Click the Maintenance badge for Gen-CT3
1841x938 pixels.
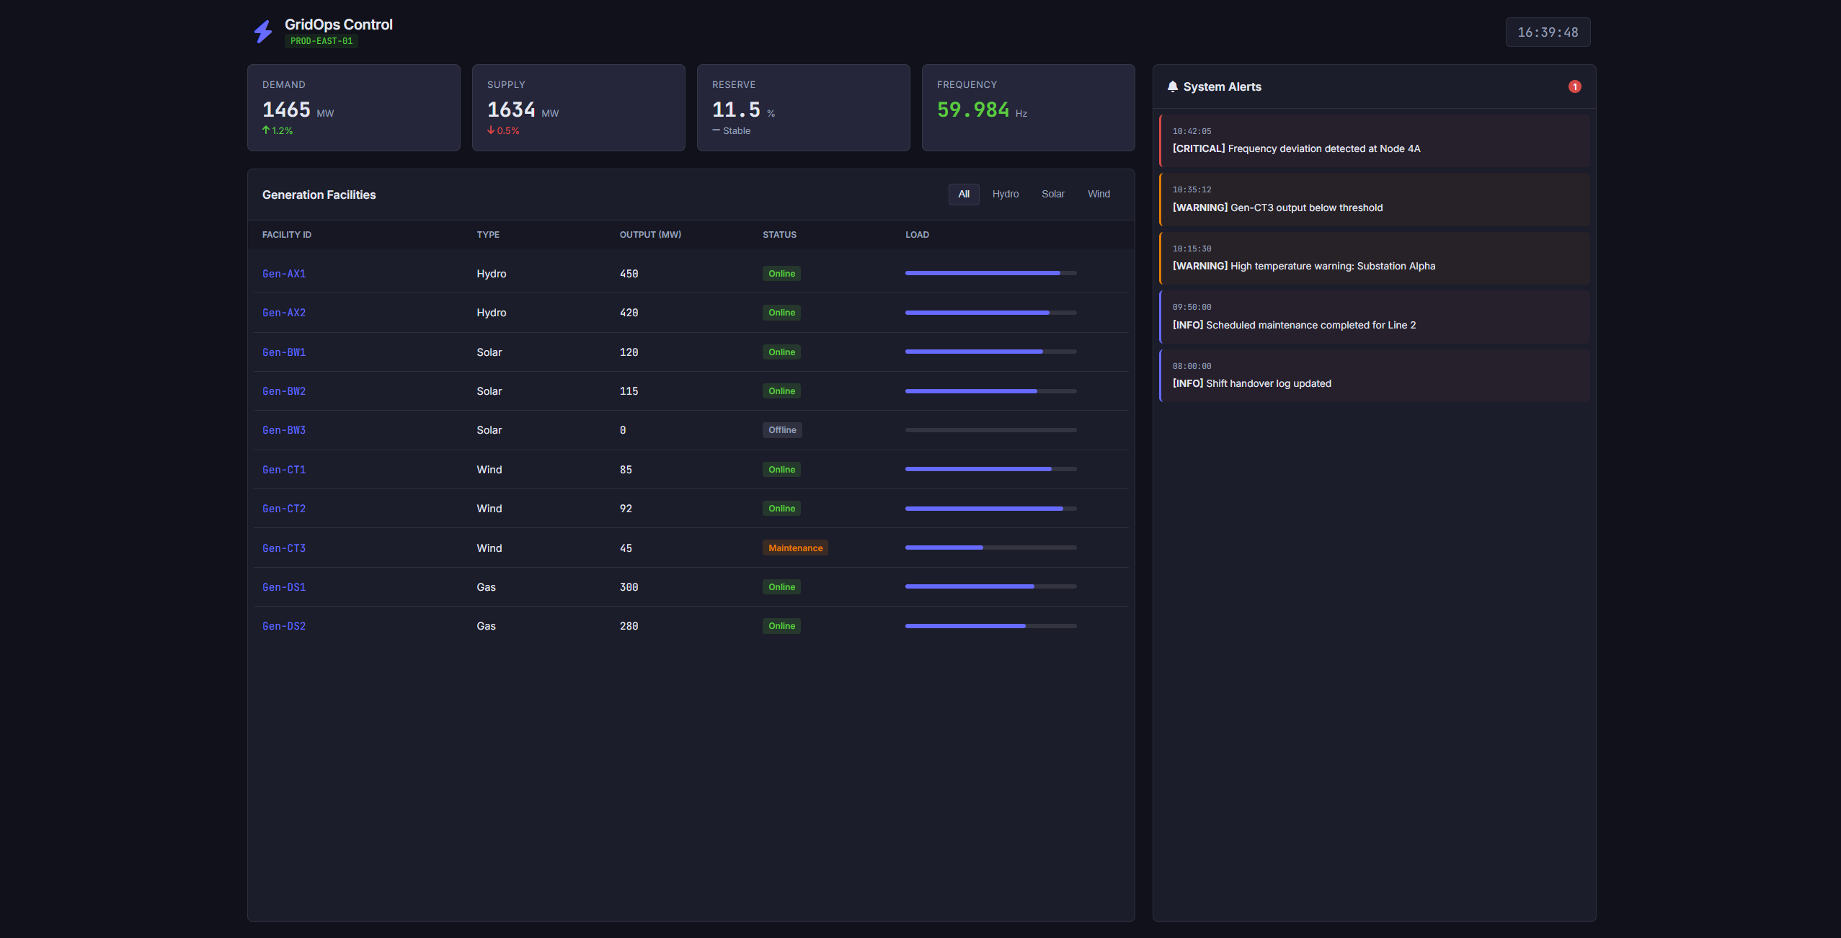(795, 548)
